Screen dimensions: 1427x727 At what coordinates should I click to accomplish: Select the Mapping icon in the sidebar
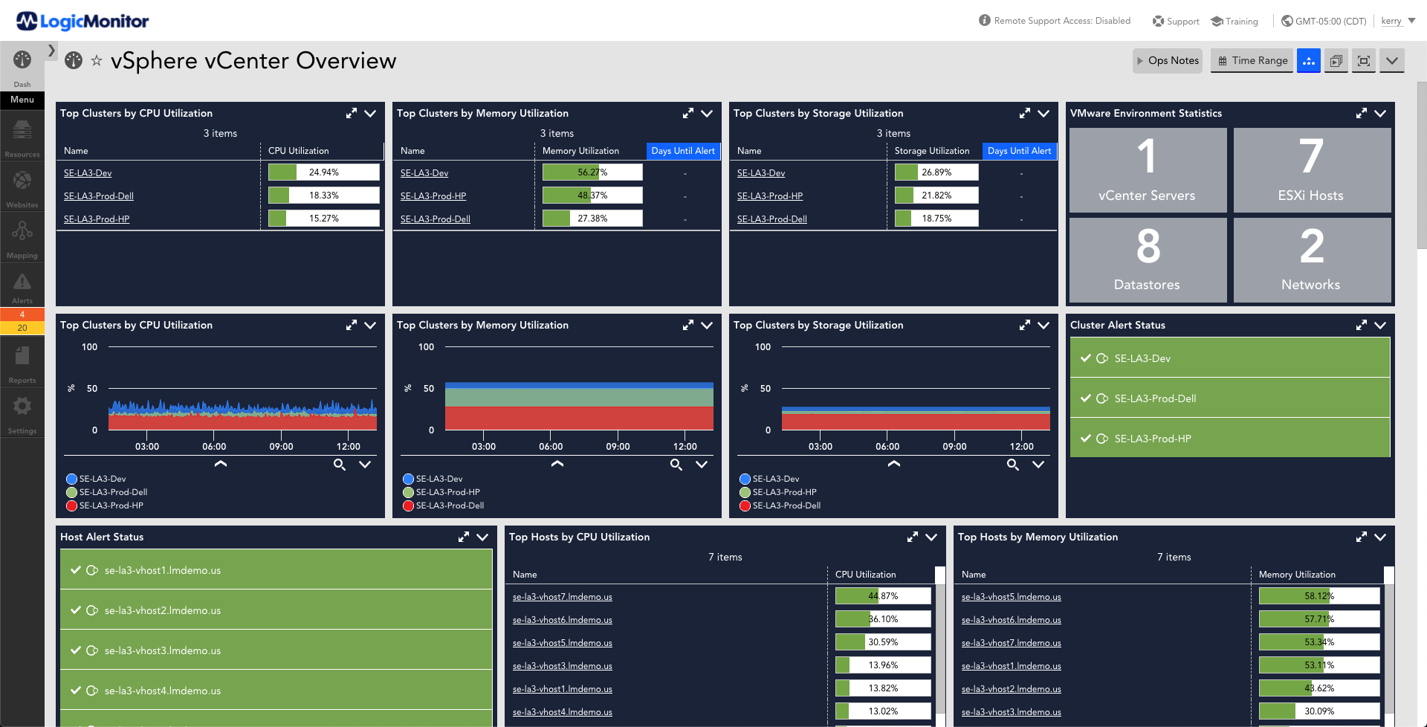coord(22,235)
